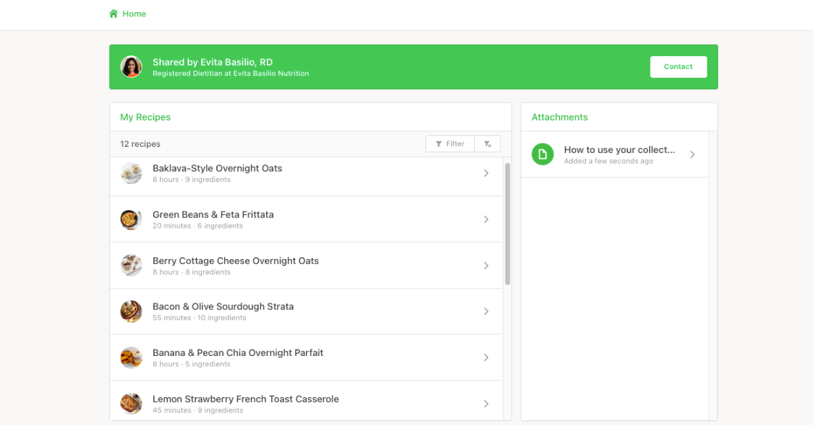Click the Attachments heading
The image size is (813, 425).
coord(560,117)
